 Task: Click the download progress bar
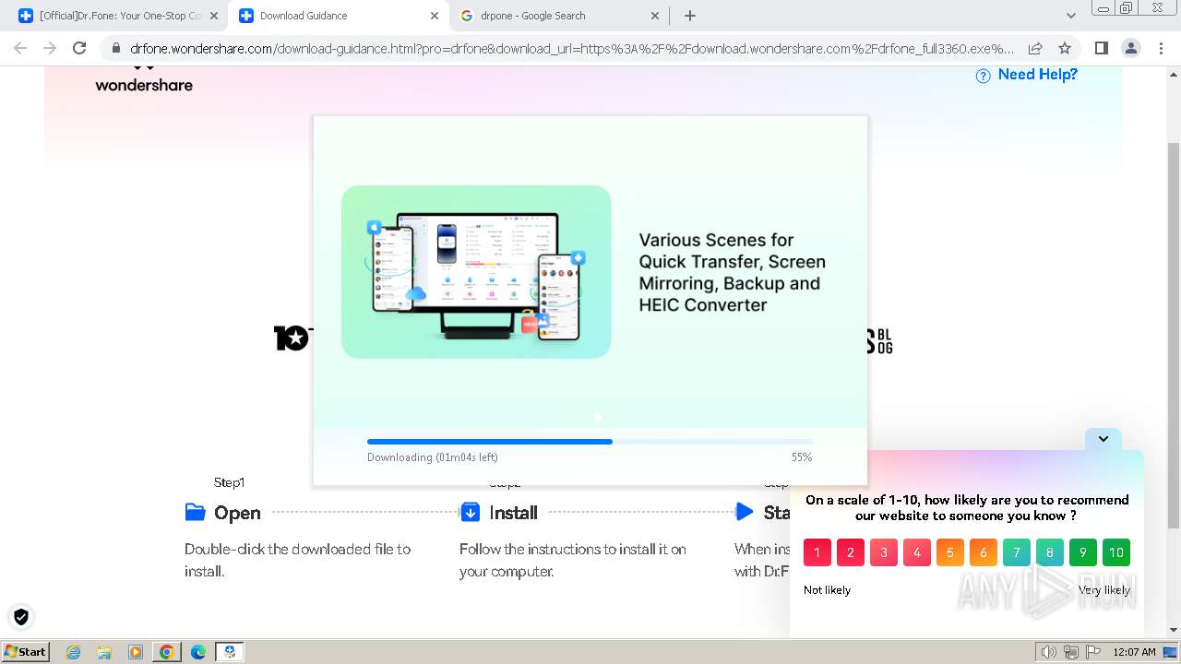(590, 442)
